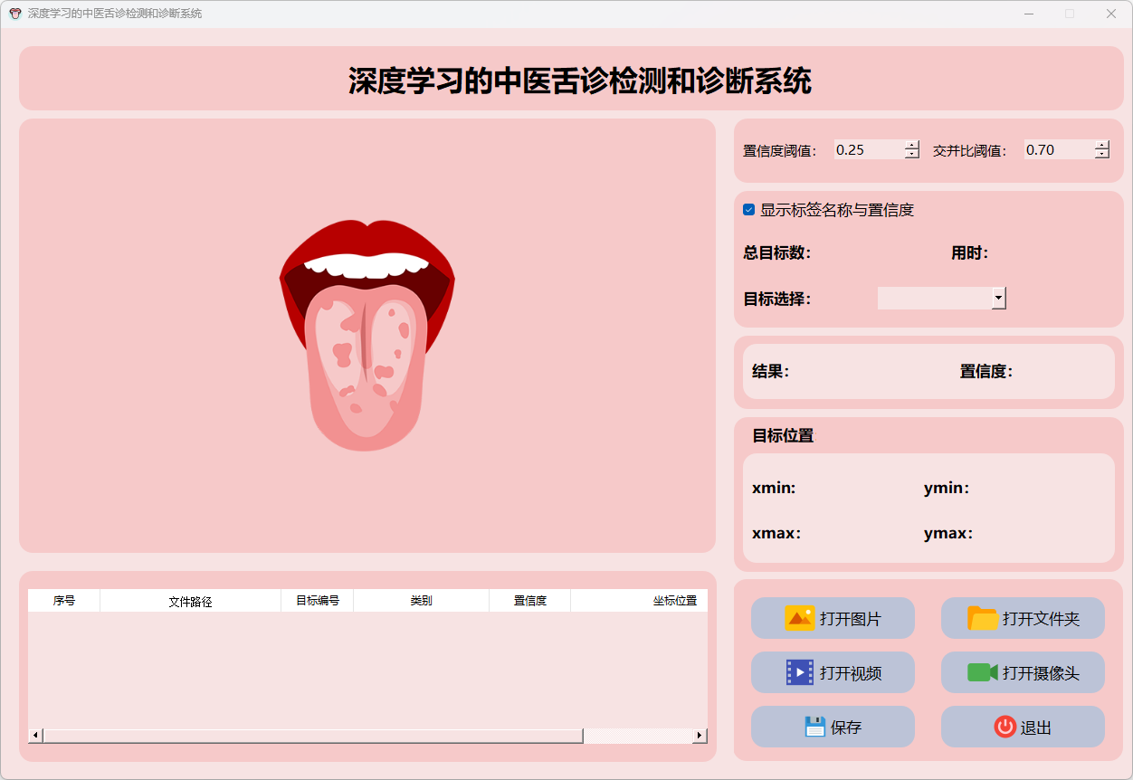Image resolution: width=1133 pixels, height=780 pixels.
Task: Click the 类别 column header
Action: (421, 601)
